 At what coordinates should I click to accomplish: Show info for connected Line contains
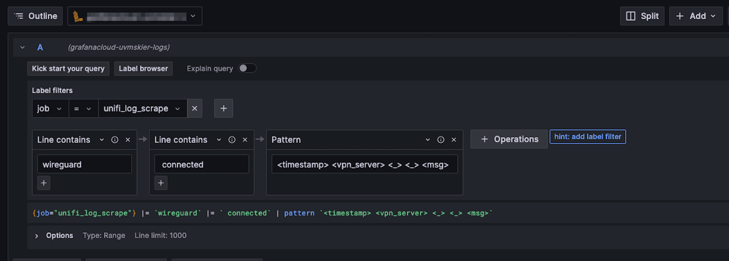coord(232,140)
